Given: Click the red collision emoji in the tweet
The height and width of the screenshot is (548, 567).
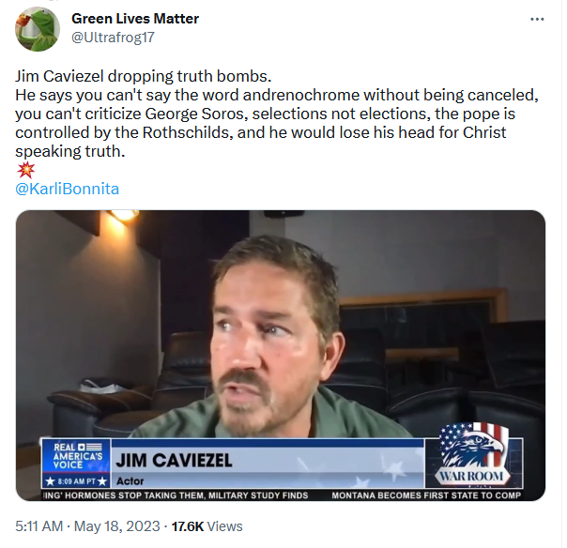Looking at the screenshot, I should (x=25, y=170).
